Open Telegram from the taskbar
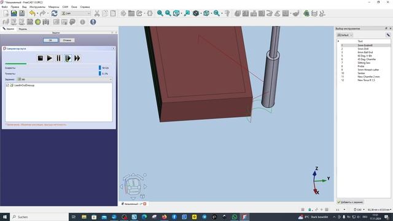 pyautogui.click(x=204, y=217)
